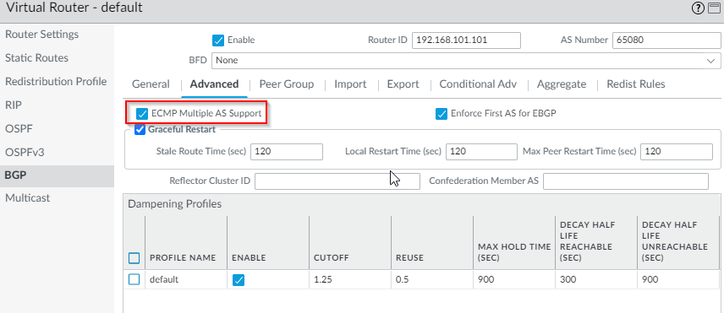Open the Aggregate tab
This screenshot has height=313, width=724.
point(562,84)
